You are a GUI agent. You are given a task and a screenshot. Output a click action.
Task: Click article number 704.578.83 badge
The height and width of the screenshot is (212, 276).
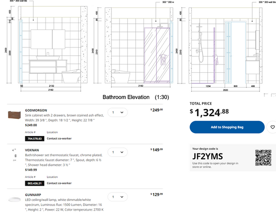(x=34, y=138)
